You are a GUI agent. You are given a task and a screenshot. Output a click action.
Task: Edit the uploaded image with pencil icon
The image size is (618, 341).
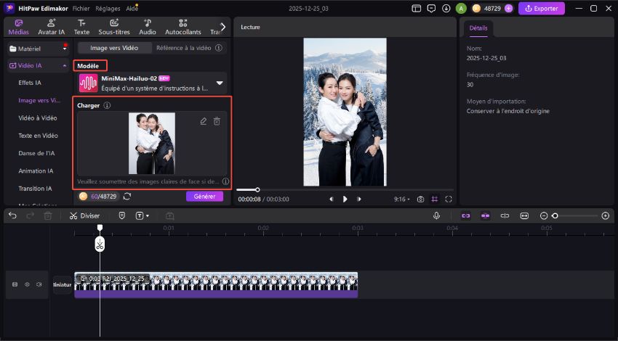(204, 121)
